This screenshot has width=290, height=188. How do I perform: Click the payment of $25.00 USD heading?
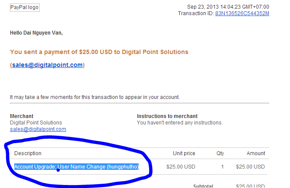click(x=99, y=52)
